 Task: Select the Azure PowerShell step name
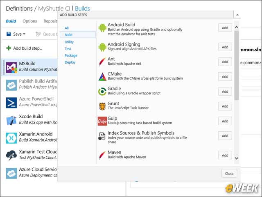coord(36,99)
